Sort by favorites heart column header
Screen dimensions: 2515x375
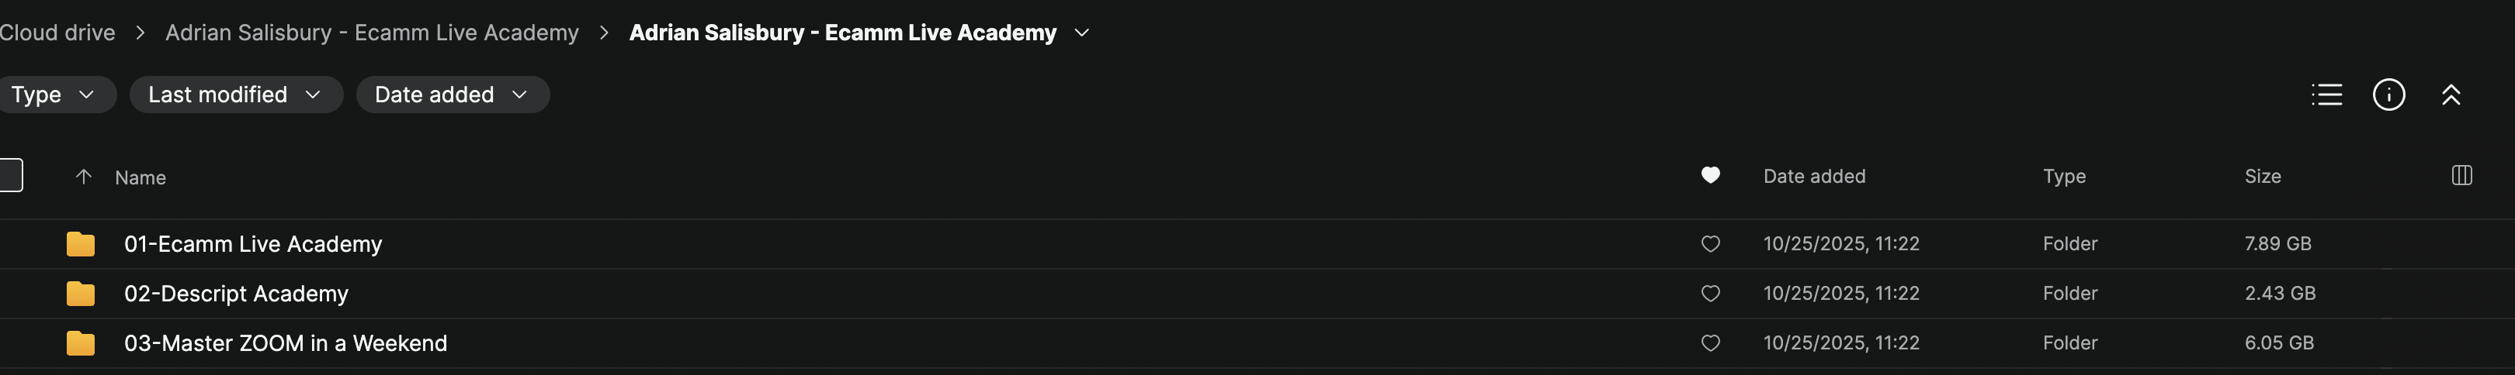1709,175
